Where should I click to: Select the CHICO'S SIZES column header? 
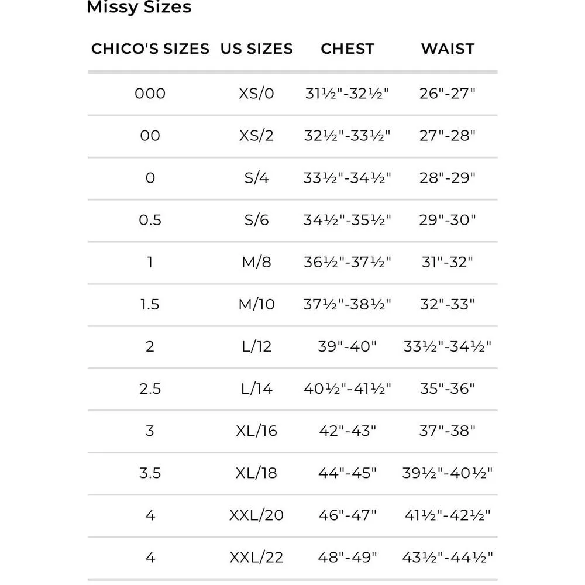tap(150, 49)
